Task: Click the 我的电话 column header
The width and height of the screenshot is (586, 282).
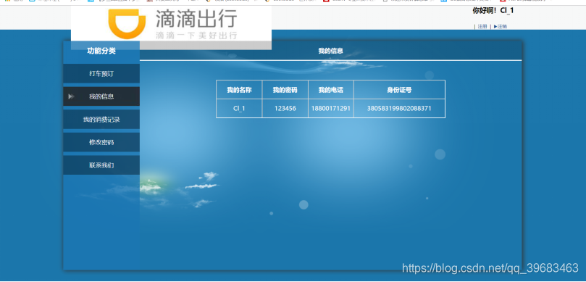Action: [x=331, y=90]
